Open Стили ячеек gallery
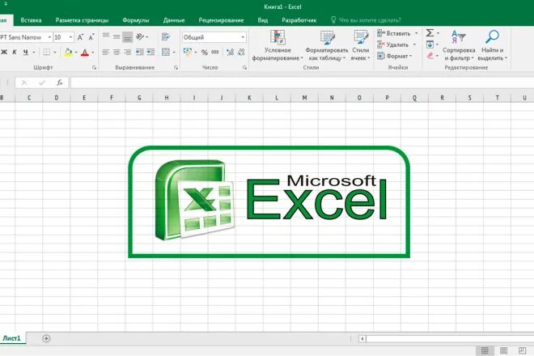Image resolution: width=534 pixels, height=356 pixels. (360, 45)
